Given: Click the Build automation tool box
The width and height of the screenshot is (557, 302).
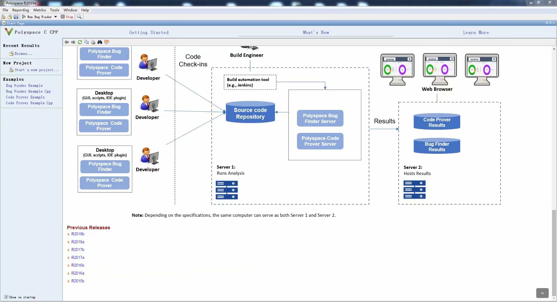Looking at the screenshot, I should click(x=250, y=82).
